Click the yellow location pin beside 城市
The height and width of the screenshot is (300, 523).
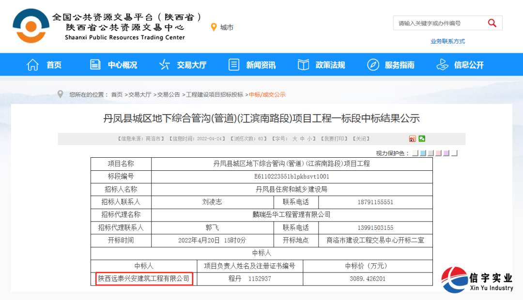[x=214, y=27]
